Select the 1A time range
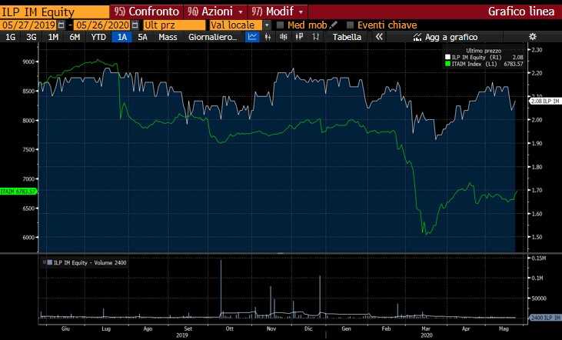This screenshot has height=340, width=562. click(x=122, y=37)
